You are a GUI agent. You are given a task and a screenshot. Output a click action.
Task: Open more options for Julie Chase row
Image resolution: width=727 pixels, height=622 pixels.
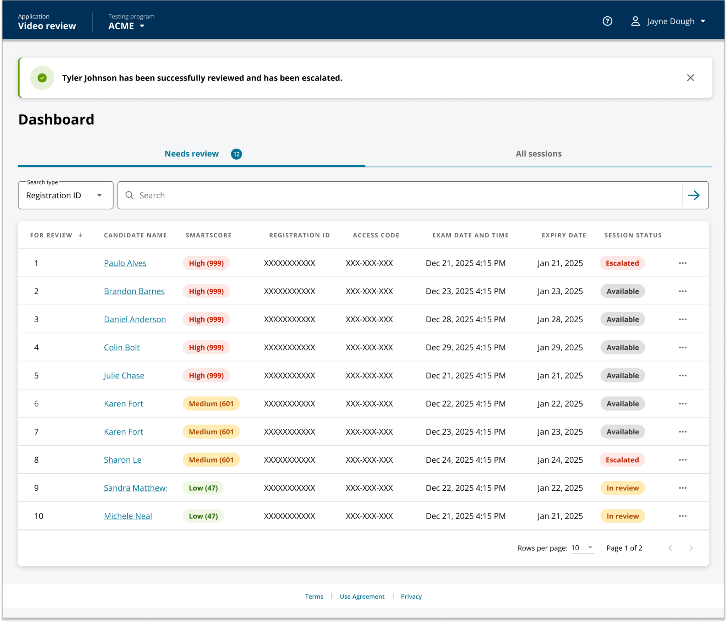682,375
